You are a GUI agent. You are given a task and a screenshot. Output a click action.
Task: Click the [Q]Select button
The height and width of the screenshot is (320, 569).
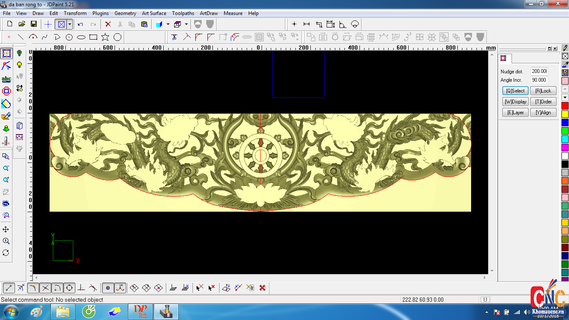tap(515, 91)
